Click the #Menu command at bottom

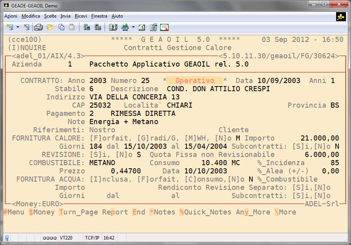point(13,212)
